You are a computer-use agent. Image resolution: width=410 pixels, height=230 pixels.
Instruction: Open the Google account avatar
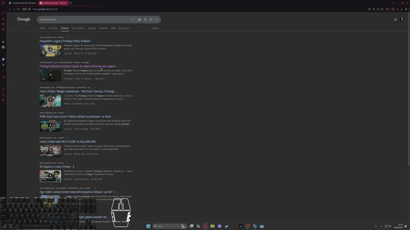click(x=402, y=19)
